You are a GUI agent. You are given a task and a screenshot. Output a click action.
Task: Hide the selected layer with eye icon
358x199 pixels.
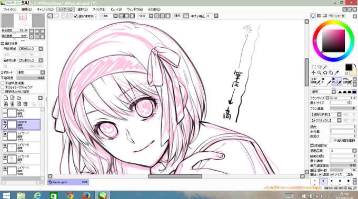5,122
